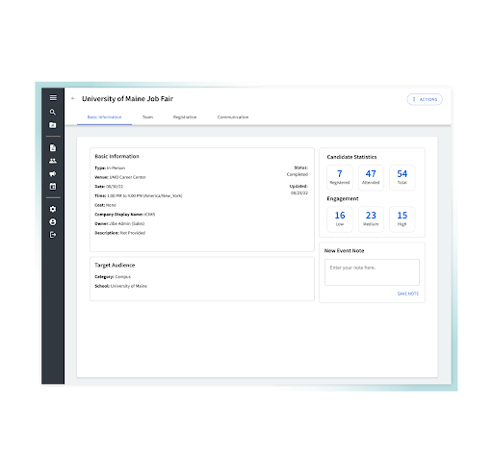This screenshot has height=462, width=493.
Task: Select the Basic Information tab
Action: click(105, 117)
